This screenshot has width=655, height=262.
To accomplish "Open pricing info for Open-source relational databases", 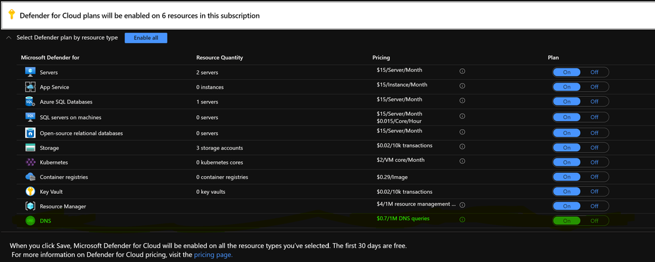I will click(x=462, y=132).
